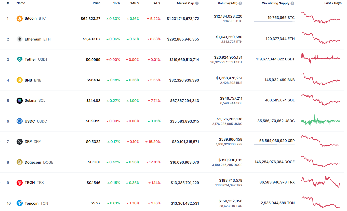Click the USDC logo icon
Screen dimensions: 347x211
[x=20, y=121]
